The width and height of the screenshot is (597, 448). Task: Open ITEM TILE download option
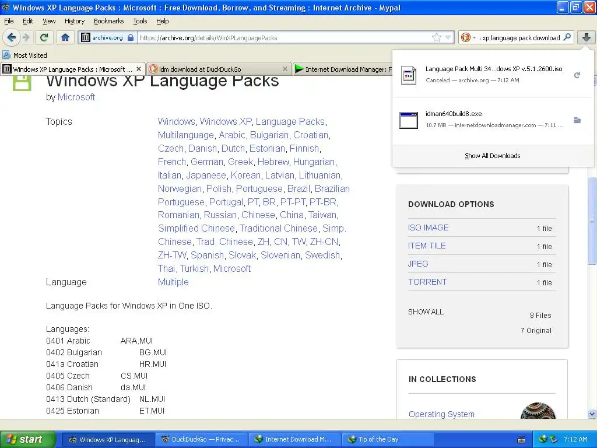pyautogui.click(x=427, y=246)
